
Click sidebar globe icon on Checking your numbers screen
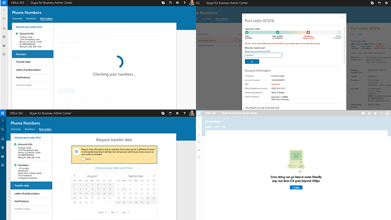(x=4, y=37)
